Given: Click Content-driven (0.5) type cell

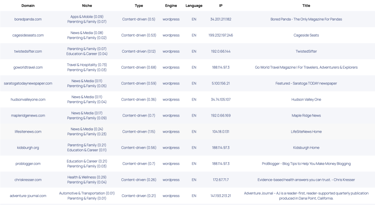Looking at the screenshot, I should point(139,19).
